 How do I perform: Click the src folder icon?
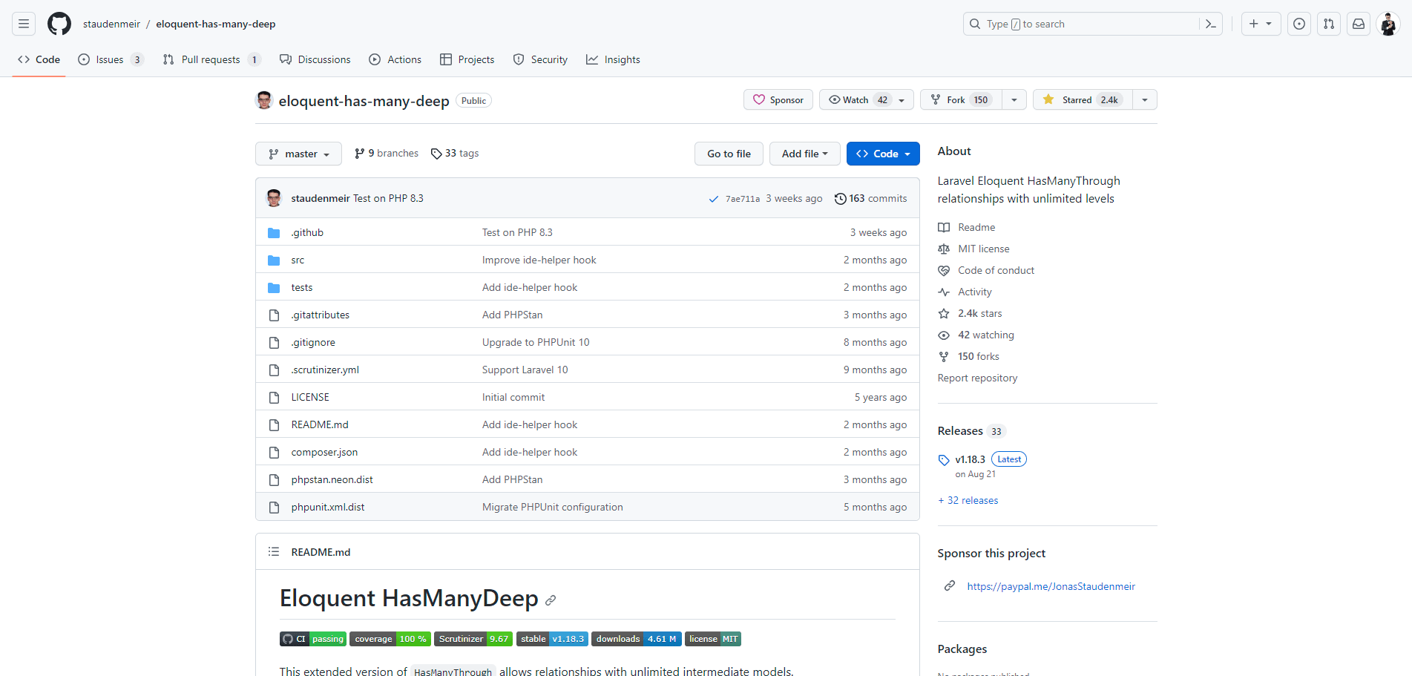[x=274, y=260]
